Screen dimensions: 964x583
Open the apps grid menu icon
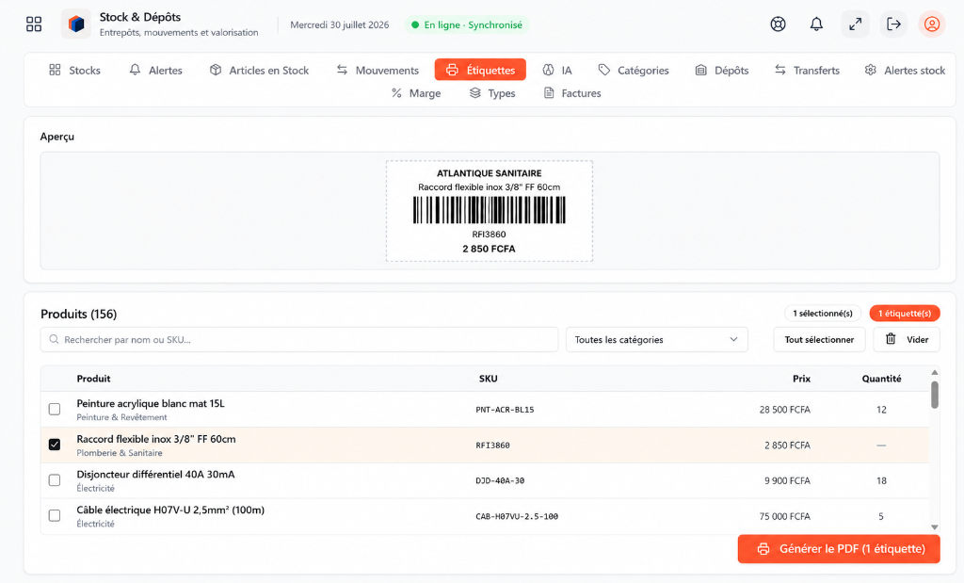pyautogui.click(x=34, y=24)
